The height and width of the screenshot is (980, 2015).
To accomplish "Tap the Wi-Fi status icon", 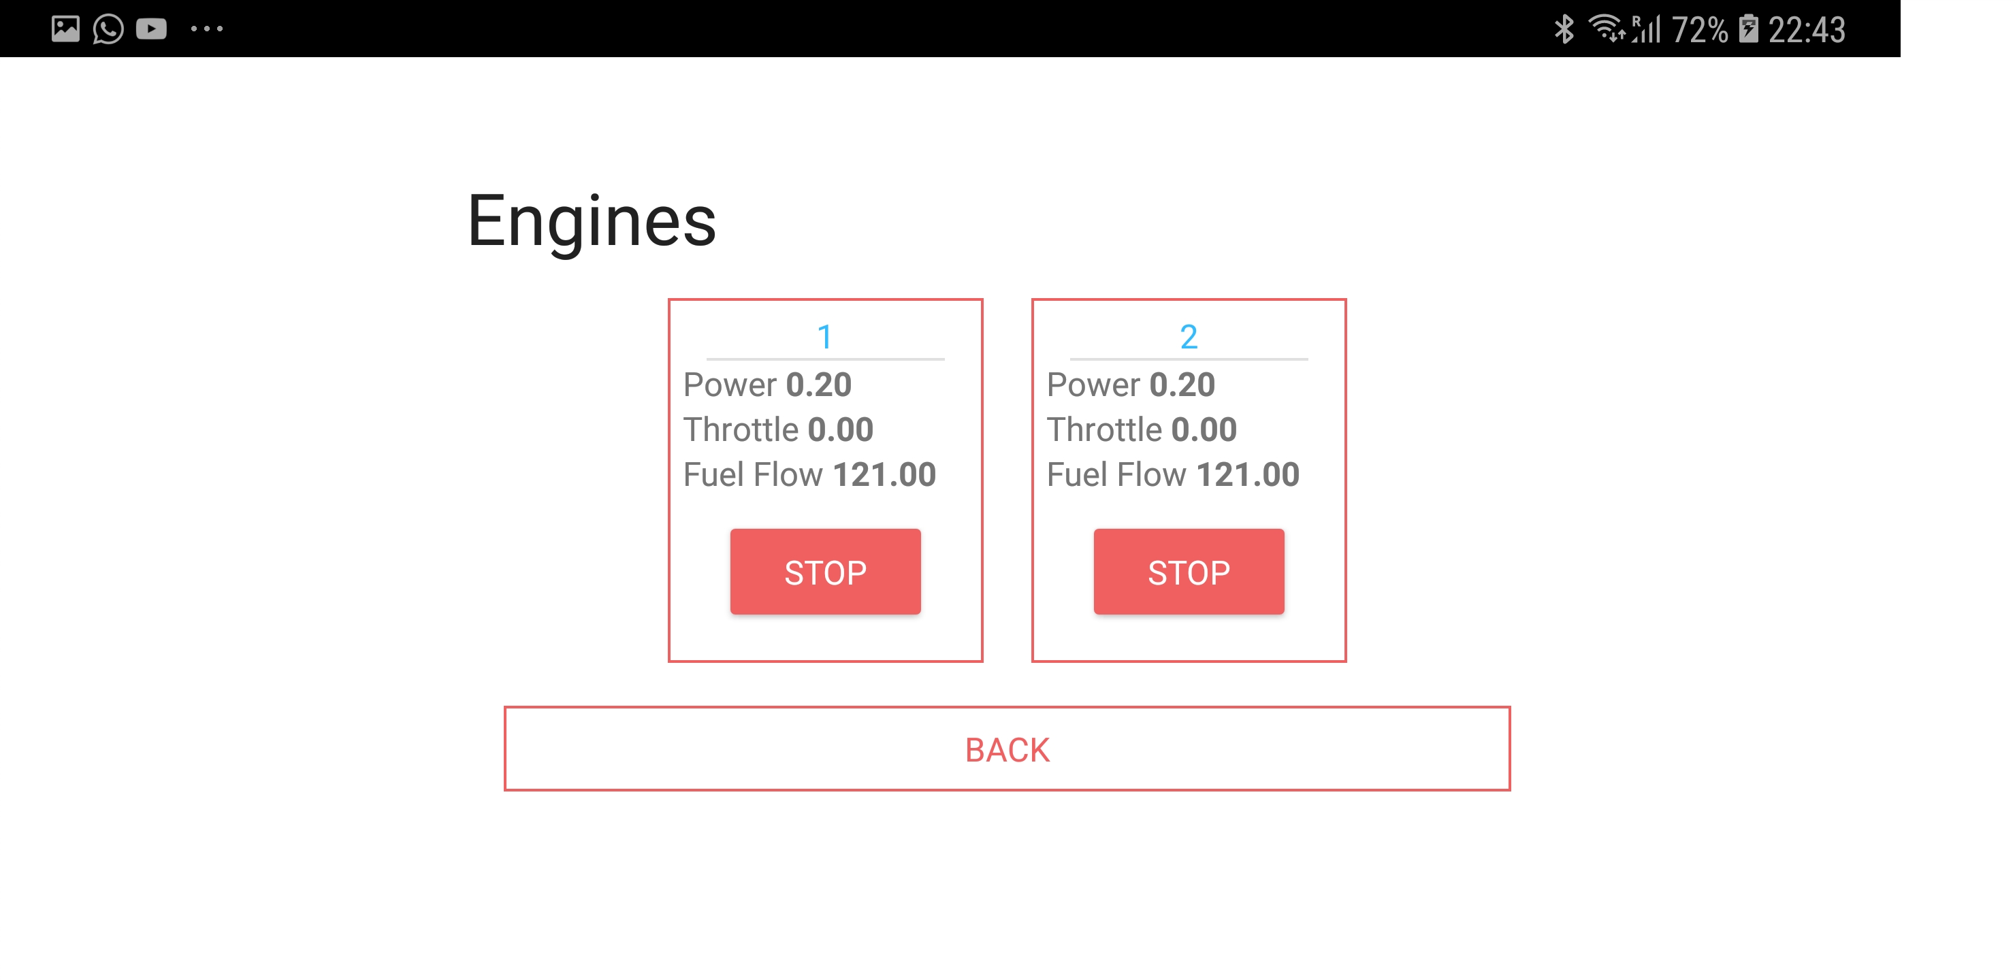I will (1606, 29).
